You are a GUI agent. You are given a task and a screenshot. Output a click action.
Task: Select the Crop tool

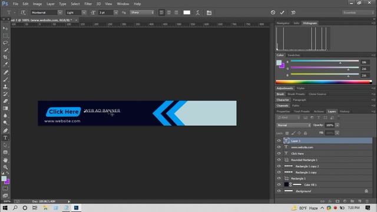pos(5,57)
